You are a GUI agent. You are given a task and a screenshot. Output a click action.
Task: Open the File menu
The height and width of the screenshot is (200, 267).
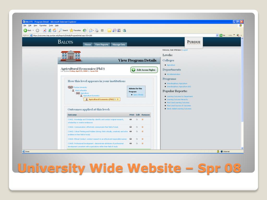[25, 26]
